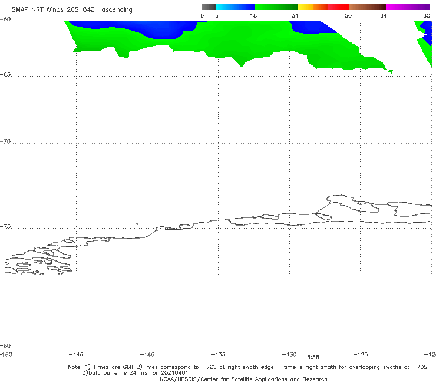Click the title 'SMAP NRT Winds 20210401 ascending'
This screenshot has height=383, width=436.
click(72, 9)
